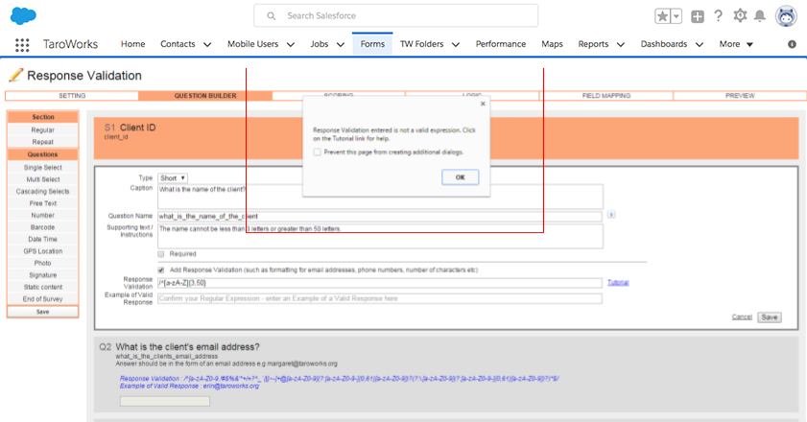Add a Date Time question
The height and width of the screenshot is (422, 807).
click(x=43, y=240)
